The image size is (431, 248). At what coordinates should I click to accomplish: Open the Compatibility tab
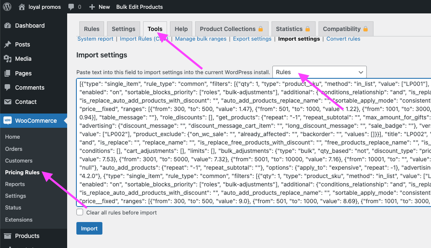tap(346, 29)
